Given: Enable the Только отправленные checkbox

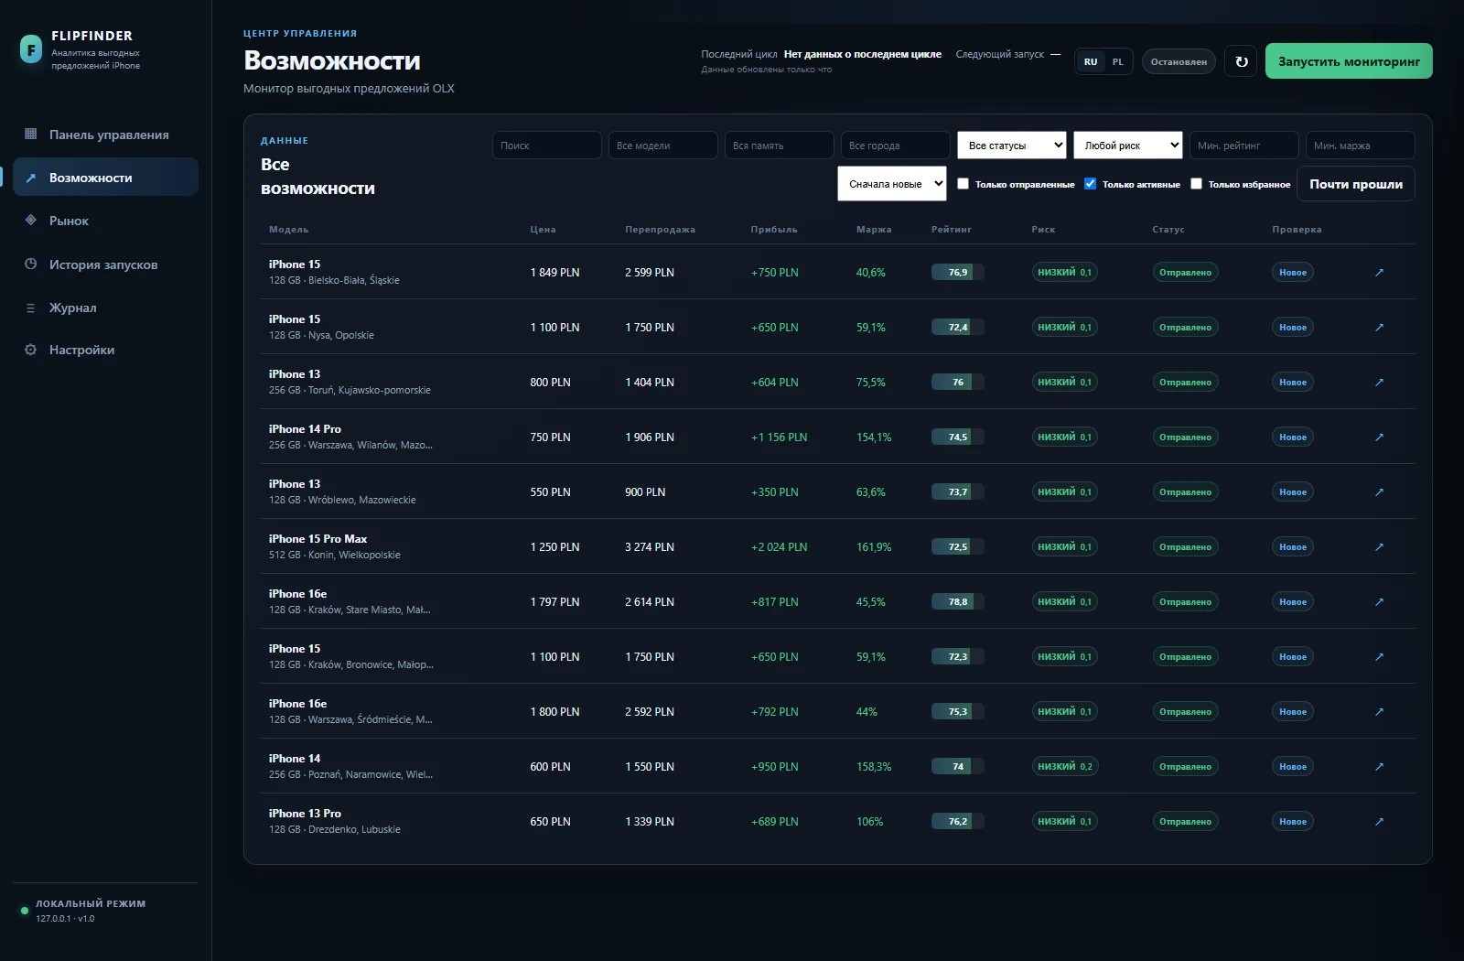Looking at the screenshot, I should (x=963, y=183).
